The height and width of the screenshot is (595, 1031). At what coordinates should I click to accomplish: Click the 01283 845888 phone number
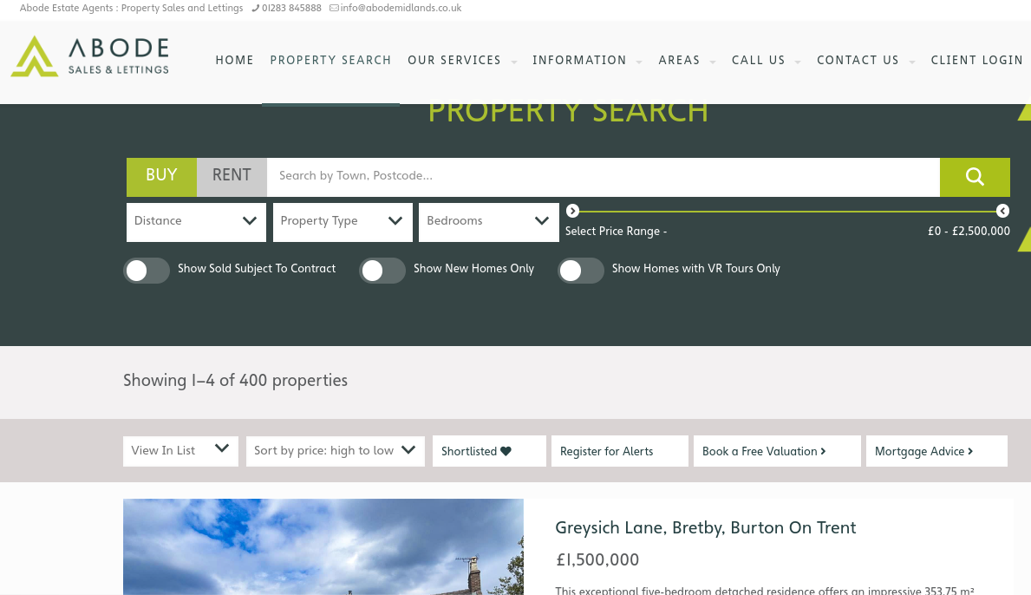(291, 9)
